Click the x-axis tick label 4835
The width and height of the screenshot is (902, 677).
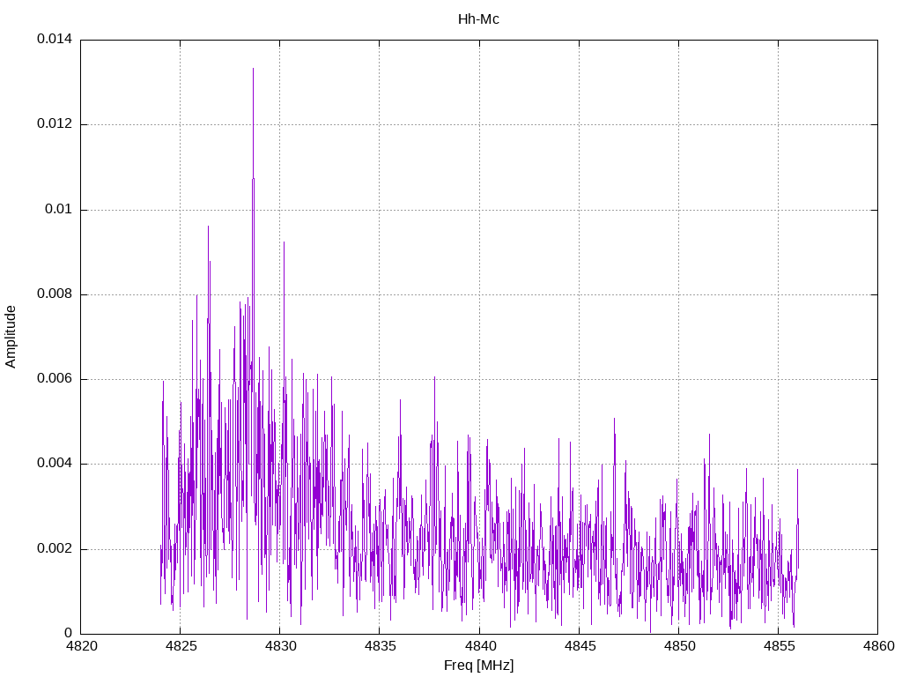point(381,646)
